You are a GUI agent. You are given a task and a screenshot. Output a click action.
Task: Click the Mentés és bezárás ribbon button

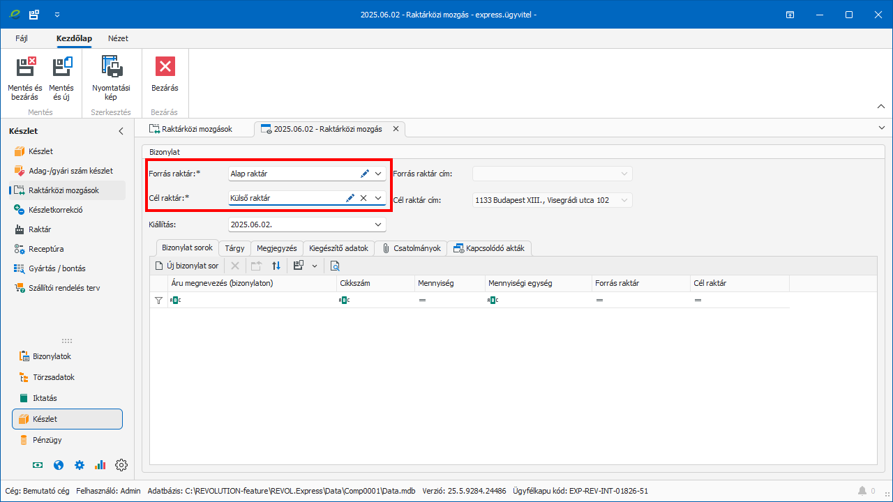pyautogui.click(x=25, y=78)
